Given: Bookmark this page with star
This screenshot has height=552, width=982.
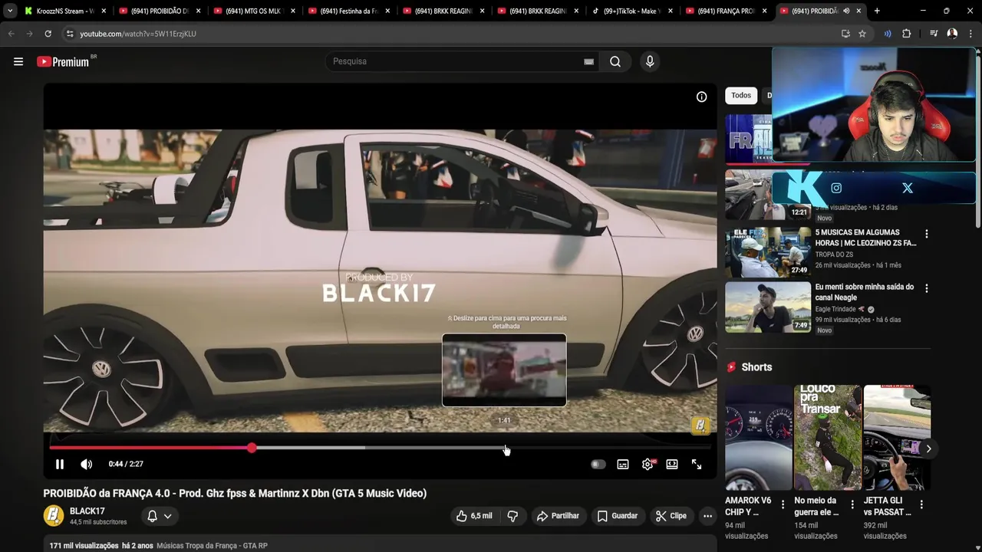Looking at the screenshot, I should (862, 34).
